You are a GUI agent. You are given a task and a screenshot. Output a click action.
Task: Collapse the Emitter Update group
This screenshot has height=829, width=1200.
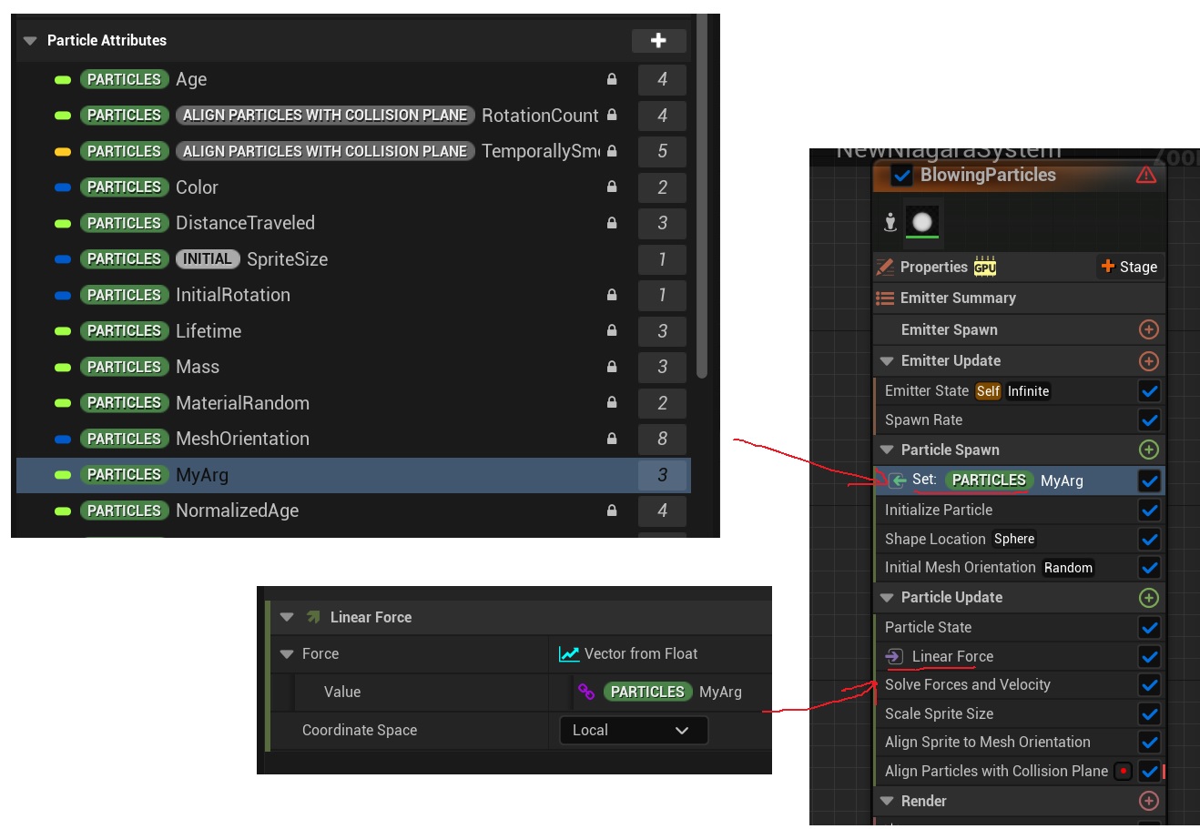887,361
